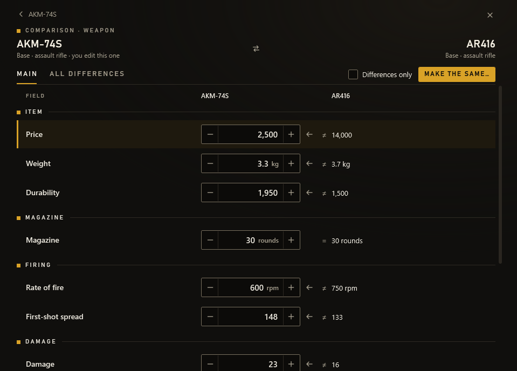Viewport: 517px width, 371px height.
Task: Edit the Weight field showing 3.3 kg
Action: (x=251, y=163)
